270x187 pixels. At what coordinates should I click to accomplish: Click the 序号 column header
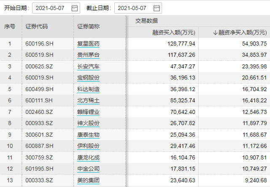point(10,26)
